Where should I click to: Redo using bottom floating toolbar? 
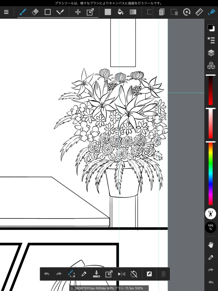(59, 274)
